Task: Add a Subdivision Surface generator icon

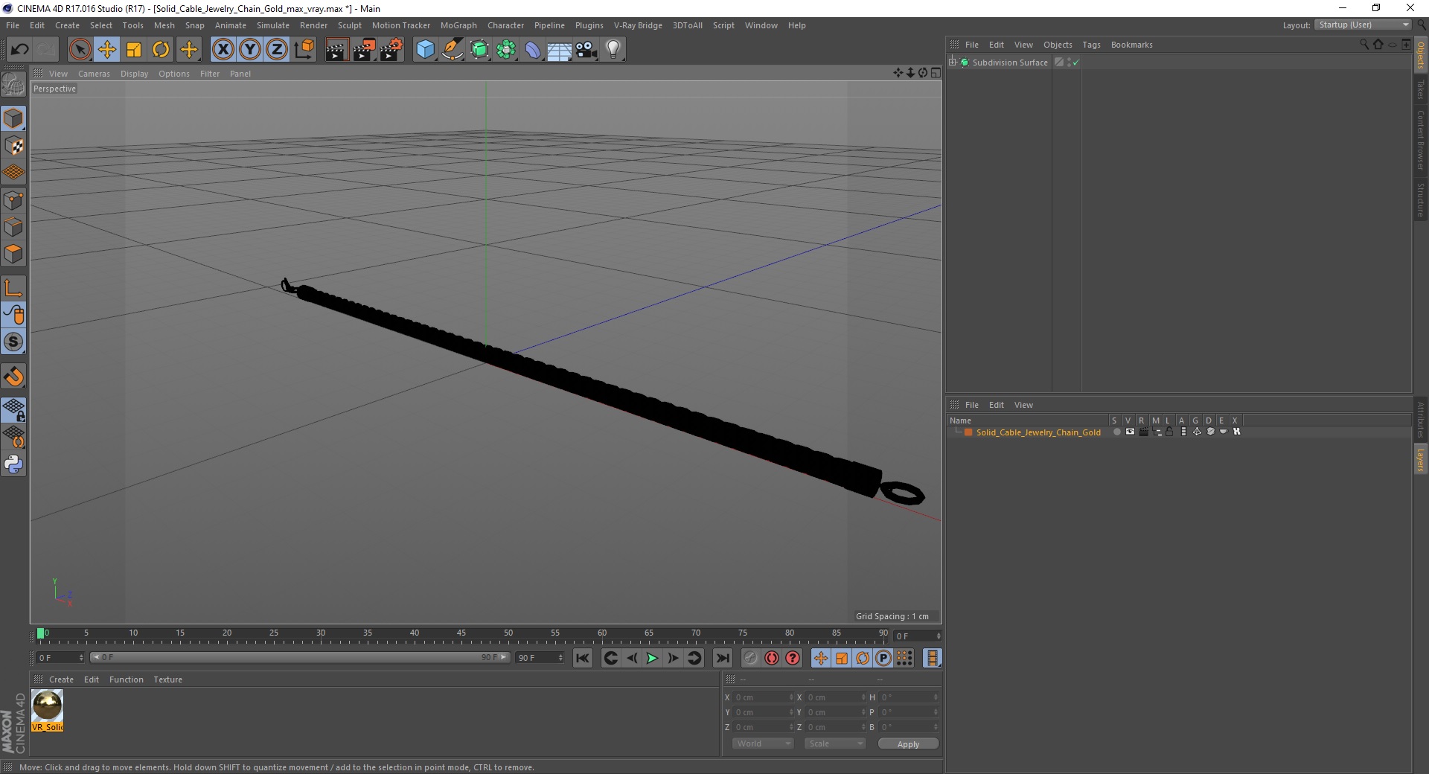Action: point(479,50)
